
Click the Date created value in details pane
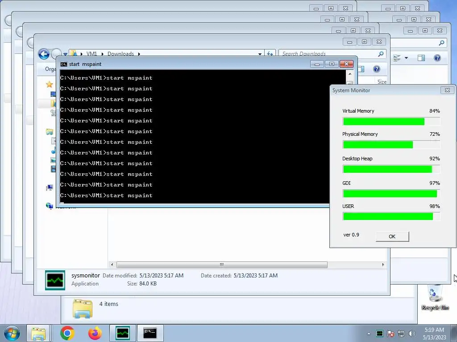pyautogui.click(x=256, y=275)
